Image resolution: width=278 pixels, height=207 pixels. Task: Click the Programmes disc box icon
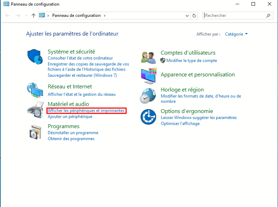tap(35, 132)
